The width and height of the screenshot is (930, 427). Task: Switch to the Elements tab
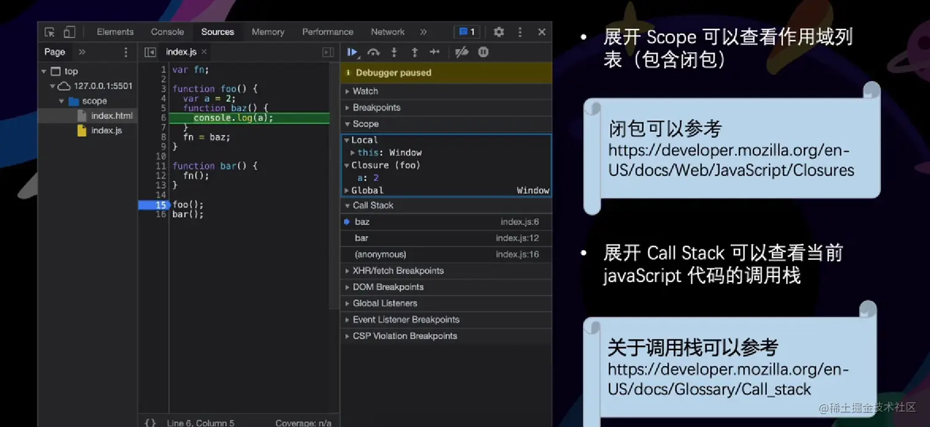[x=115, y=32]
